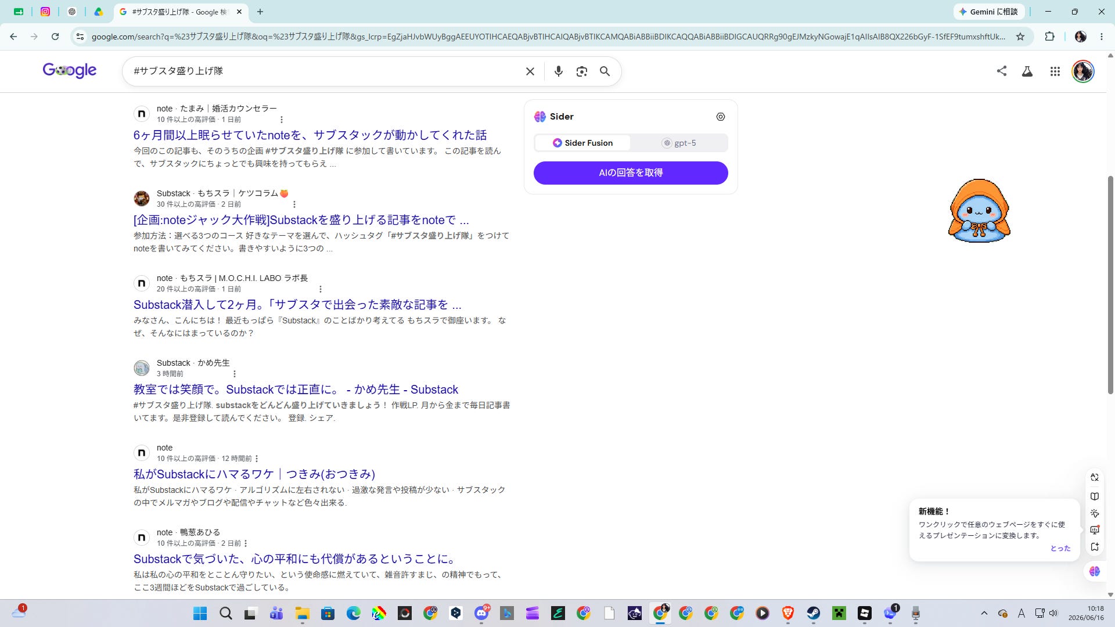Click the Sider translate page icon
The width and height of the screenshot is (1115, 627).
(1095, 477)
